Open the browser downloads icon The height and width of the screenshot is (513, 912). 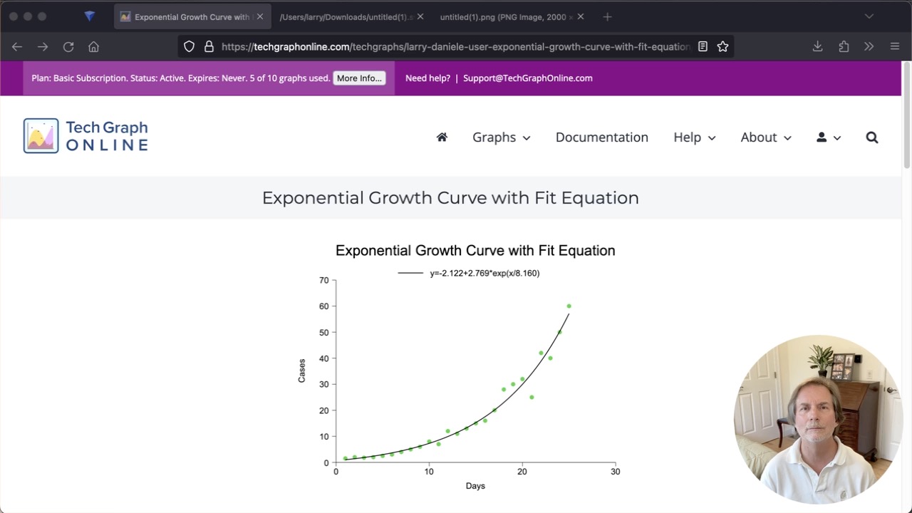pyautogui.click(x=817, y=47)
